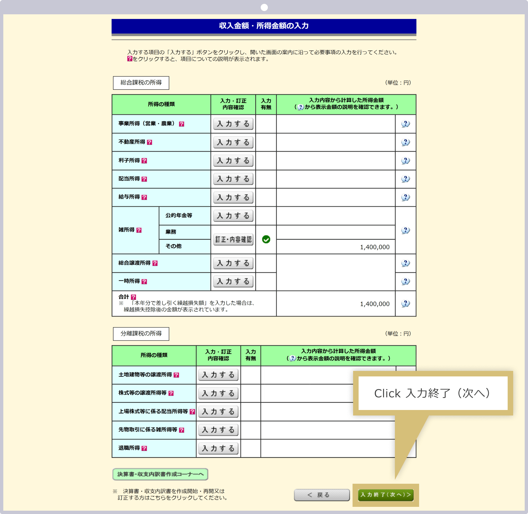Open the amount explanation bubble for 不動産所得 row
Viewport: 528px width, 514px height.
tap(405, 142)
